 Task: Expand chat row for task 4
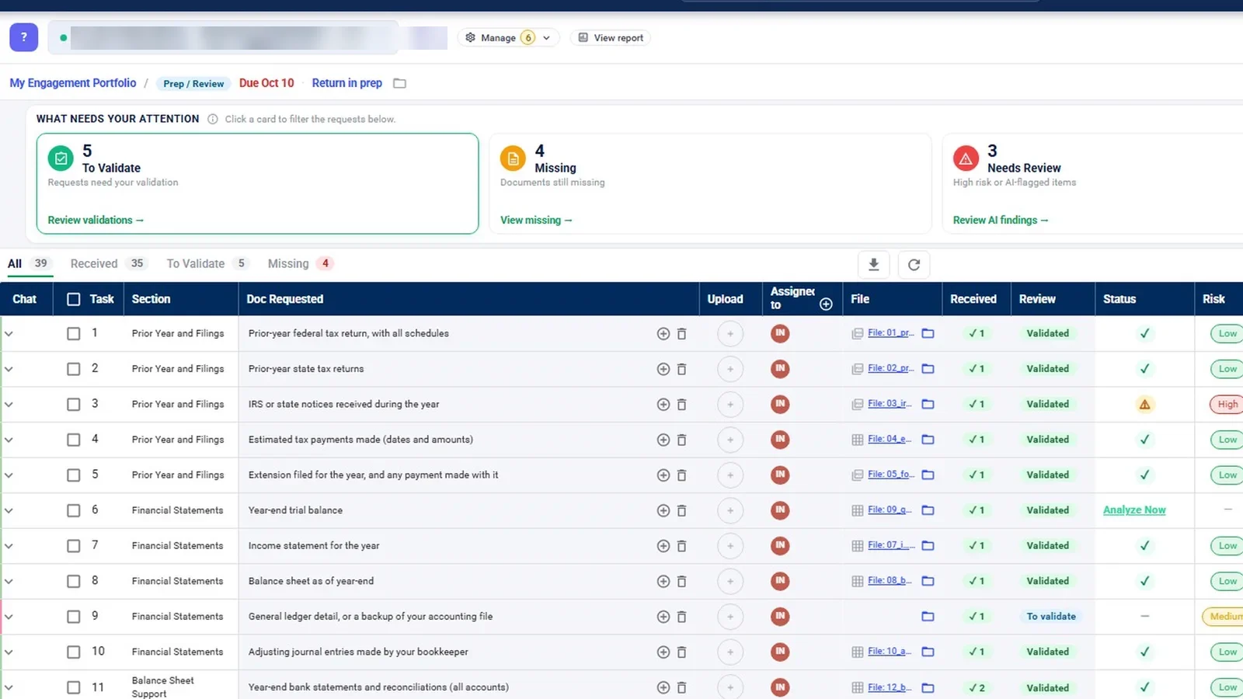9,440
